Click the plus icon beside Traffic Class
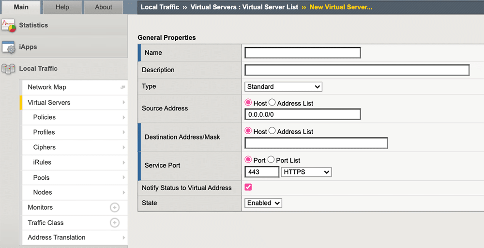The height and width of the screenshot is (248, 484). pyautogui.click(x=115, y=223)
